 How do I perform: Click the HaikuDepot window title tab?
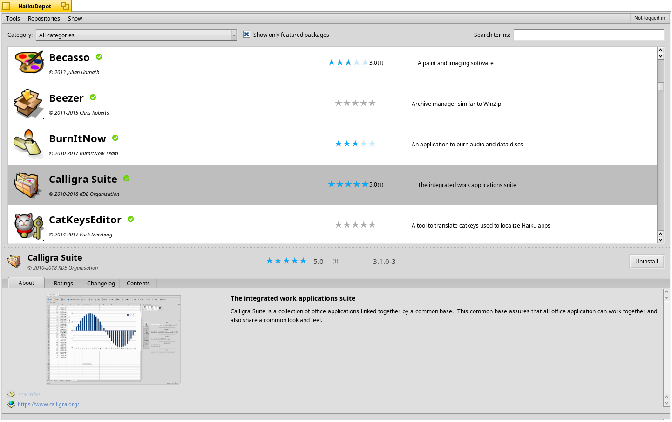tap(35, 6)
